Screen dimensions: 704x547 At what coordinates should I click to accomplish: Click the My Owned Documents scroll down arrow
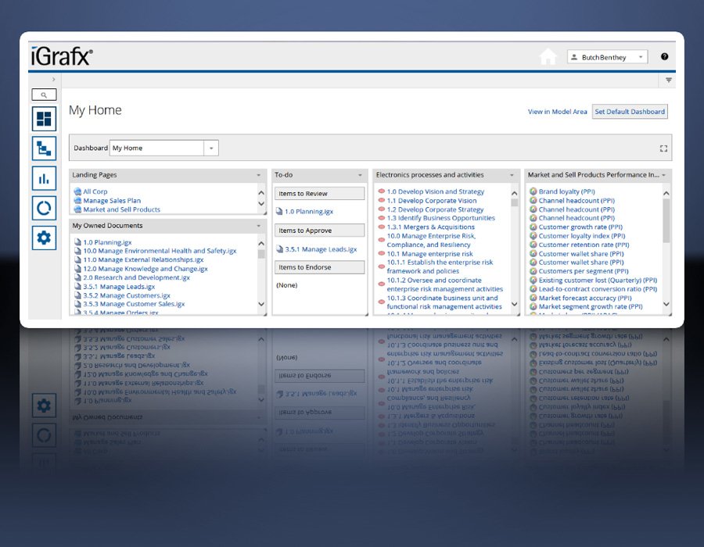click(x=261, y=304)
